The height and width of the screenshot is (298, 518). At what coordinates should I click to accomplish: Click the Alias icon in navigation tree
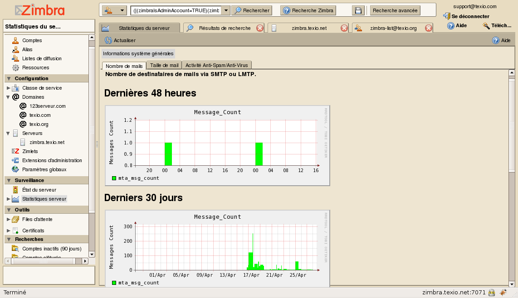point(15,49)
